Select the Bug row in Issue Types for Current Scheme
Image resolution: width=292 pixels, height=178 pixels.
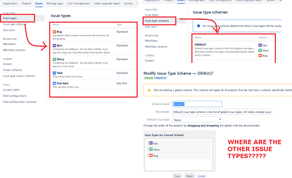point(179,155)
